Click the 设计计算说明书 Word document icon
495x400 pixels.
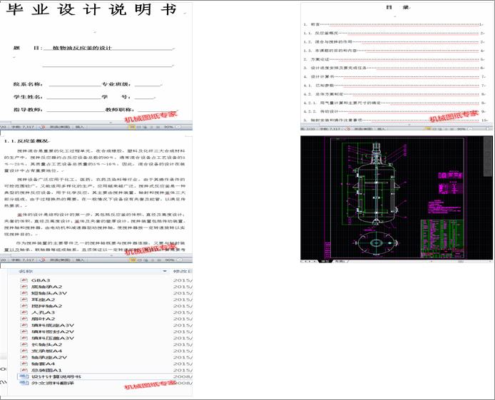[x=24, y=376]
